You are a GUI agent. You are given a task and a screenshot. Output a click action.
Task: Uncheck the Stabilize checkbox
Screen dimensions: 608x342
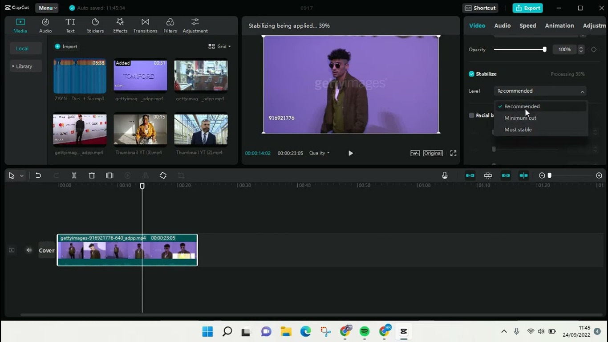point(471,74)
